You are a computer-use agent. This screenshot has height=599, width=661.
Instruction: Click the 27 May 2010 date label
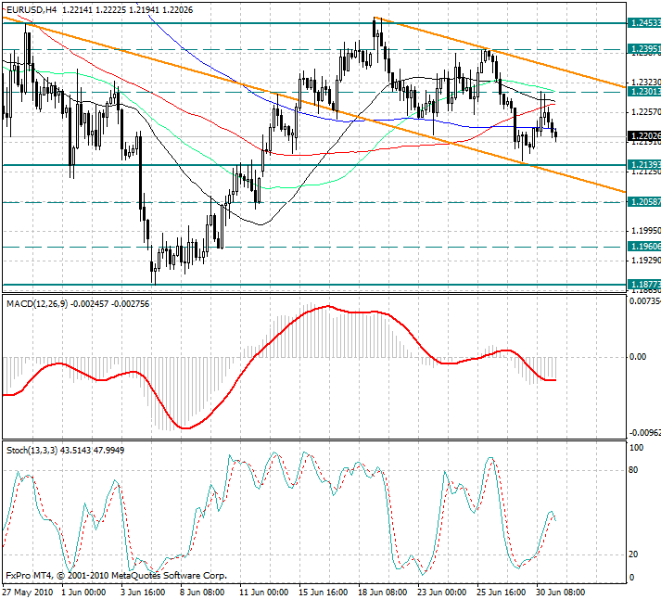tap(30, 593)
